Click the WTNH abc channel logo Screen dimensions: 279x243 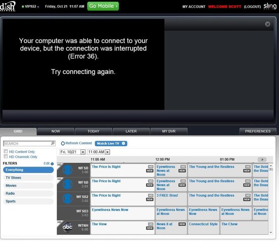point(67,227)
